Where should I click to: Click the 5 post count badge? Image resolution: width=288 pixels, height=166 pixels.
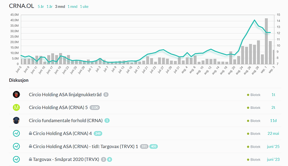[106, 95]
